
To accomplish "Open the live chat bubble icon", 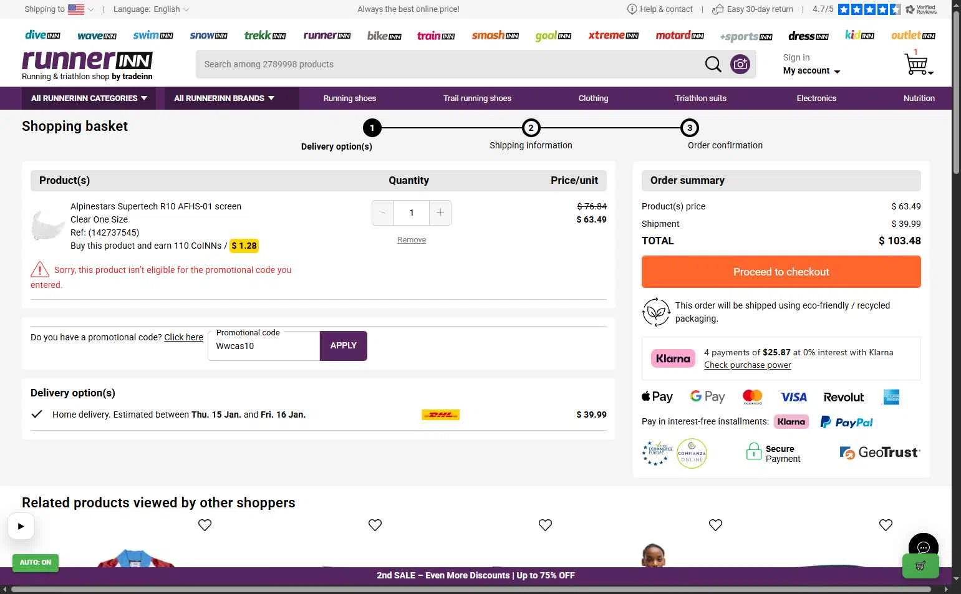I will (x=924, y=548).
